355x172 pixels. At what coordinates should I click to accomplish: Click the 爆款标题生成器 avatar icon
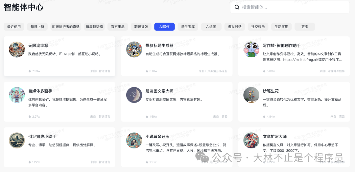click(134, 49)
